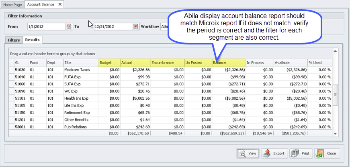The width and height of the screenshot is (350, 167).
Task: Switch to the Filters tab
Action: [x=14, y=40]
